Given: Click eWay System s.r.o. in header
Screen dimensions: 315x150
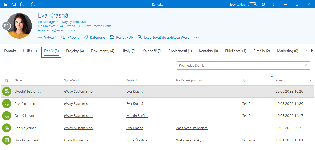Looking at the screenshot, I should pyautogui.click(x=73, y=22).
